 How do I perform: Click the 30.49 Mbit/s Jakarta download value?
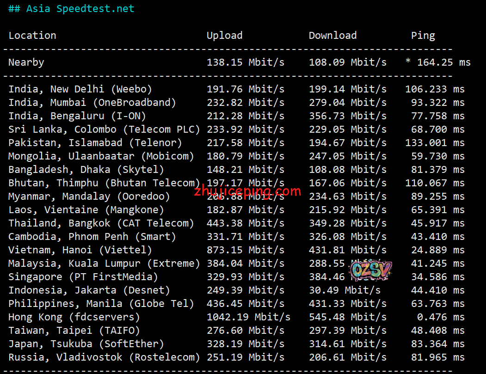coord(345,290)
